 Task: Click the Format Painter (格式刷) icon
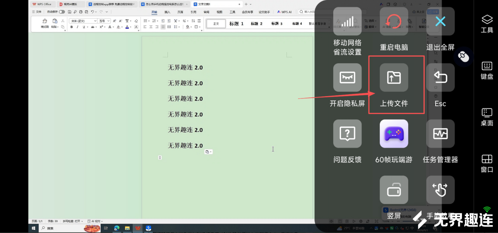(44, 21)
